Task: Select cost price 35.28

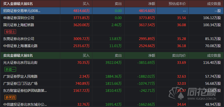Action: point(182,39)
